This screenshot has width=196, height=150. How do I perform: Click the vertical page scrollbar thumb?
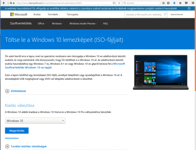pos(195,49)
